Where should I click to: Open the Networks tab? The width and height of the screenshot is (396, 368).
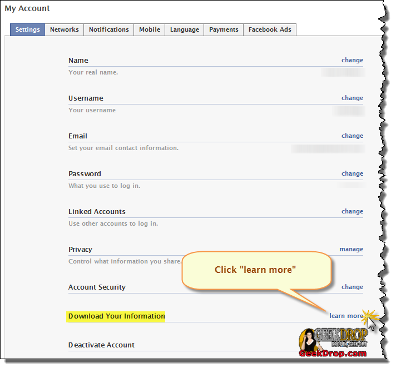[x=65, y=29]
